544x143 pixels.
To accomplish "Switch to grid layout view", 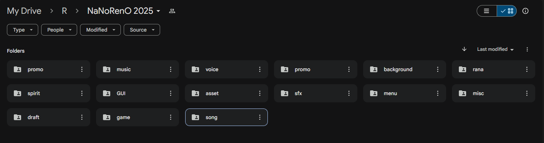I will coord(507,11).
